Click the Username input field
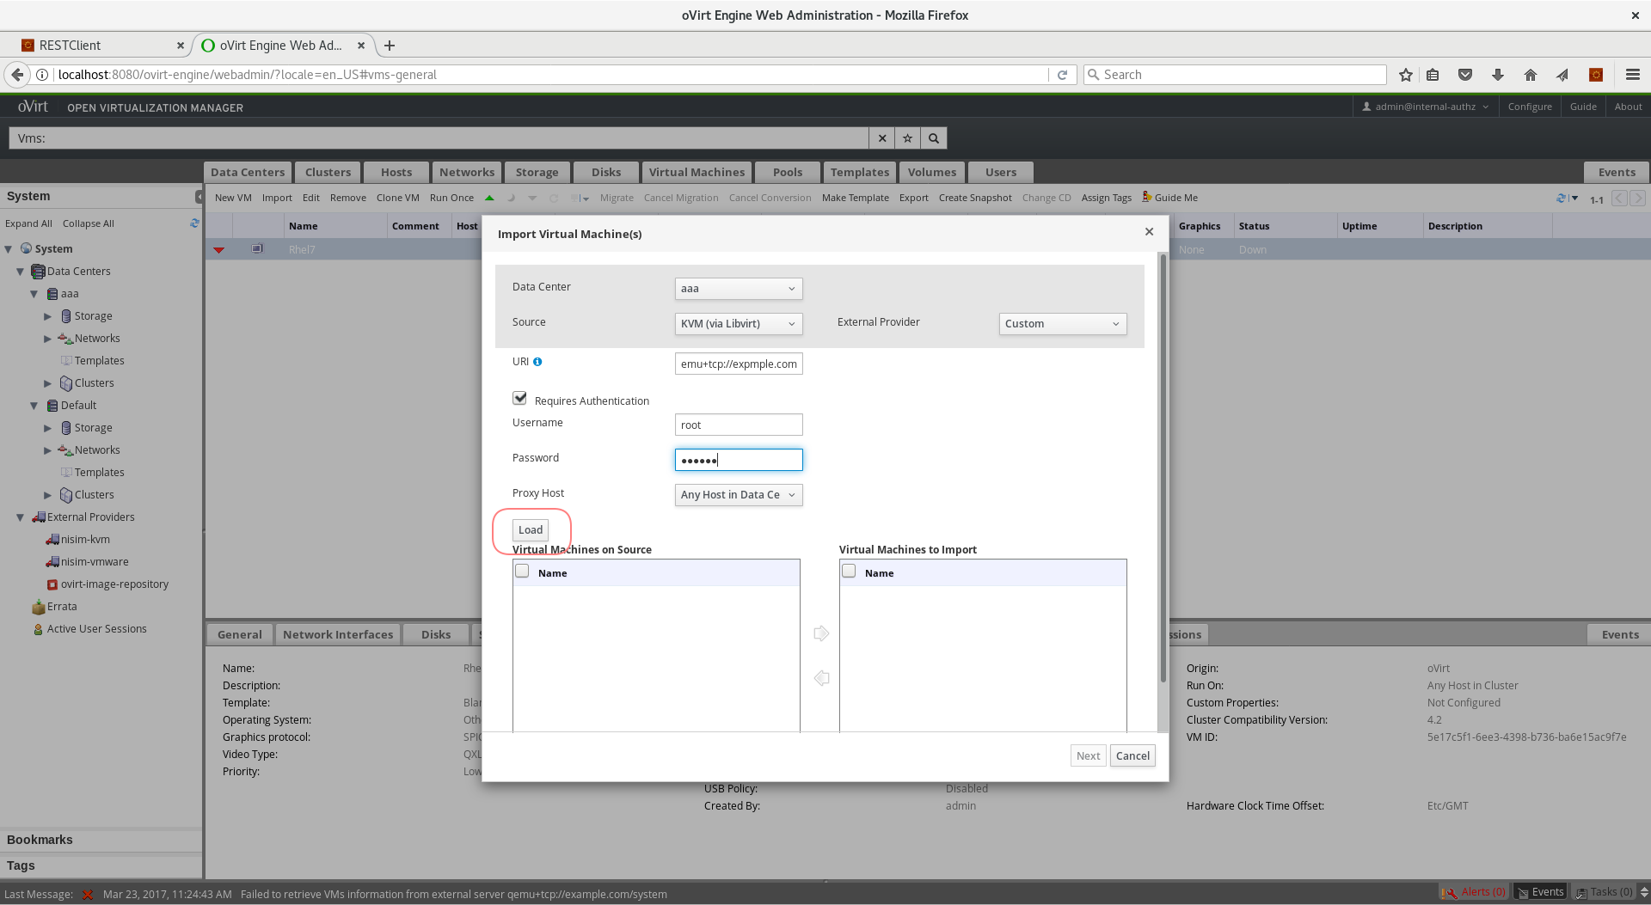Screen dimensions: 1651x905 [x=738, y=425]
